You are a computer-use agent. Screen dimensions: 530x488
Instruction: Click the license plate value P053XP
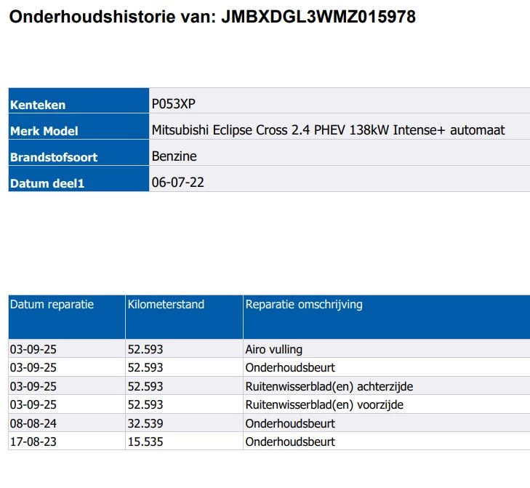[x=173, y=104]
